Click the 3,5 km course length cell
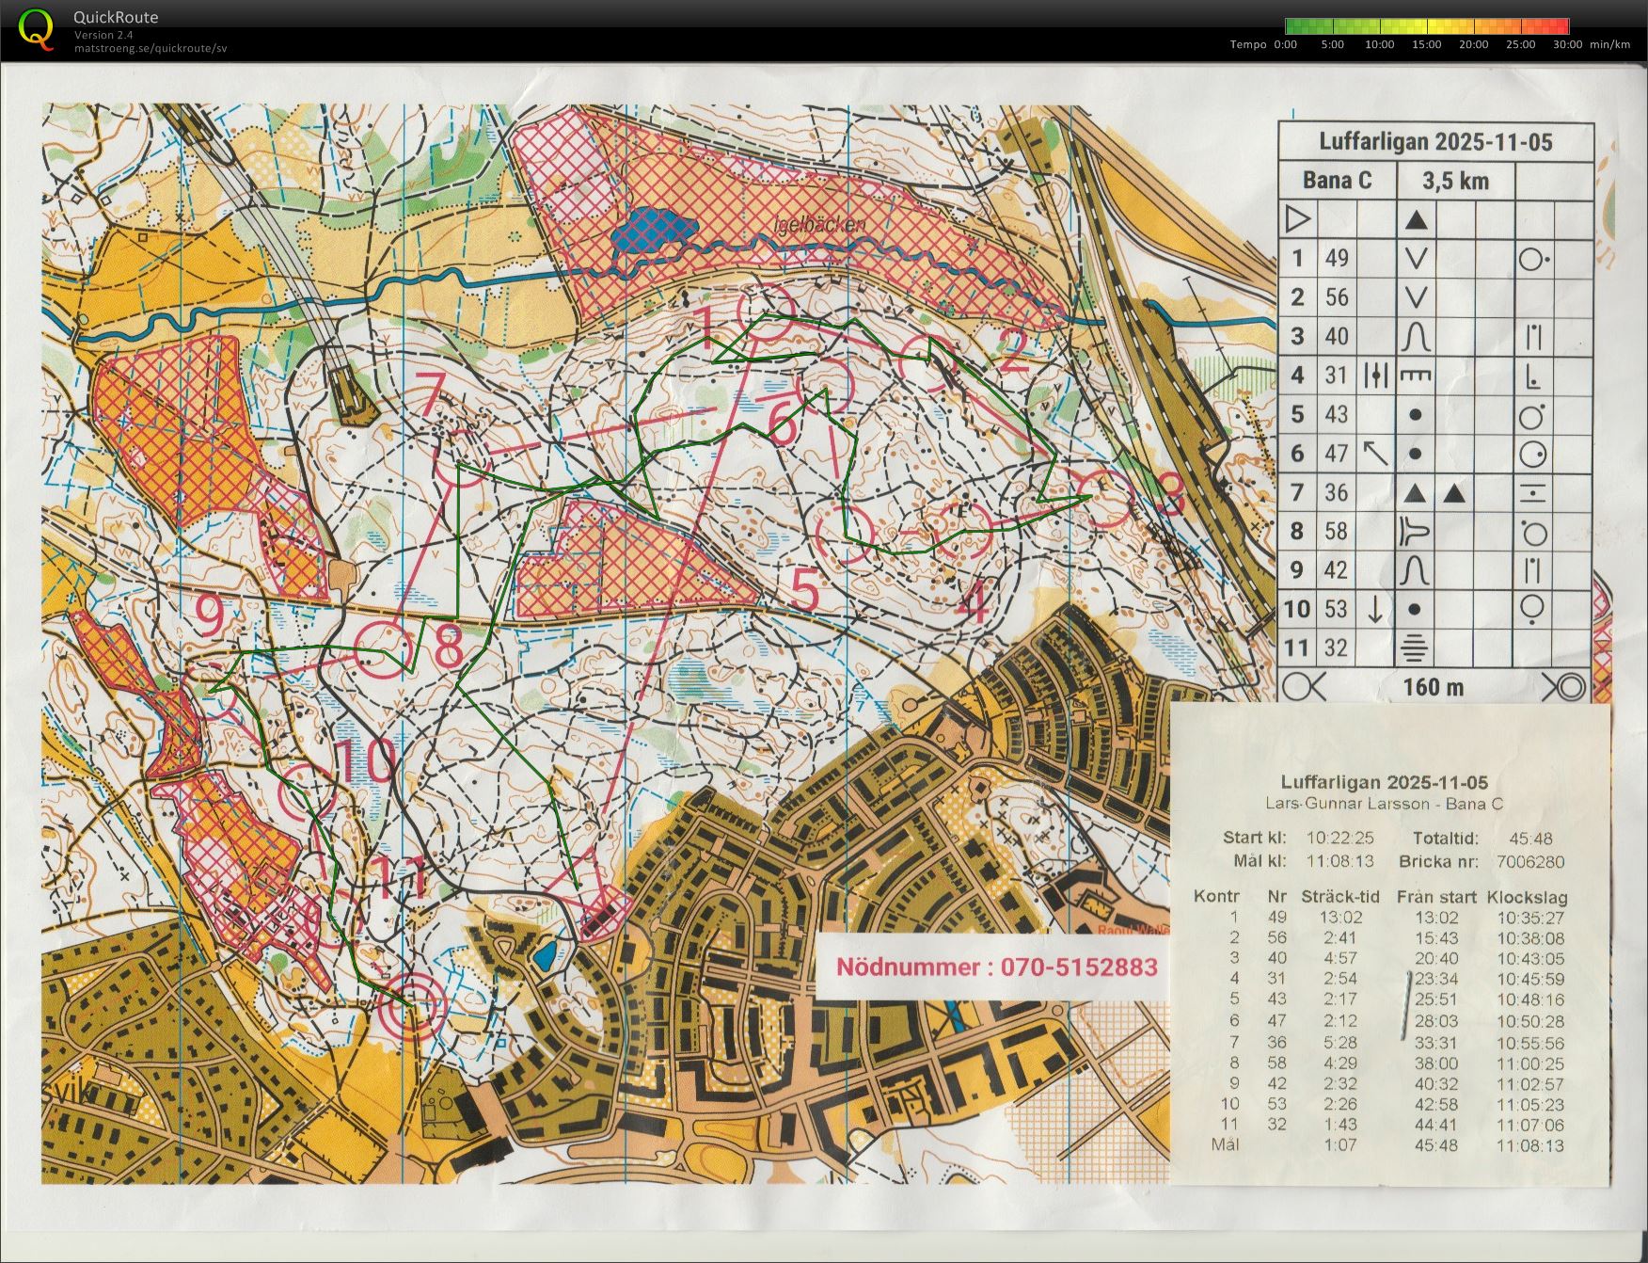Viewport: 1648px width, 1263px height. coord(1455,180)
